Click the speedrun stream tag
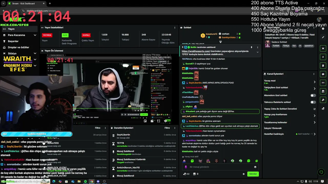The height and width of the screenshot is (184, 328). tap(309, 46)
